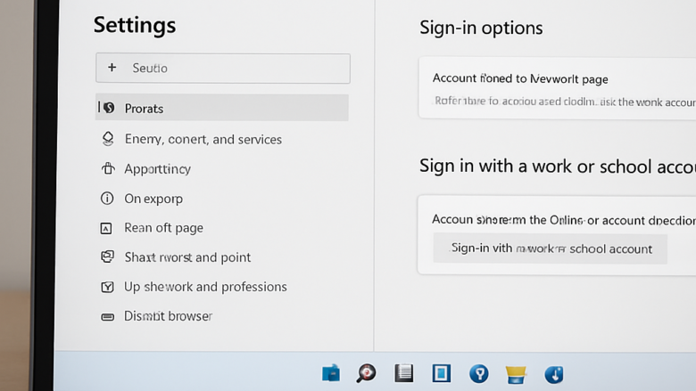Viewport: 696px width, 391px height.
Task: Click icon beside Eneny, conert, and services
Action: [108, 139]
